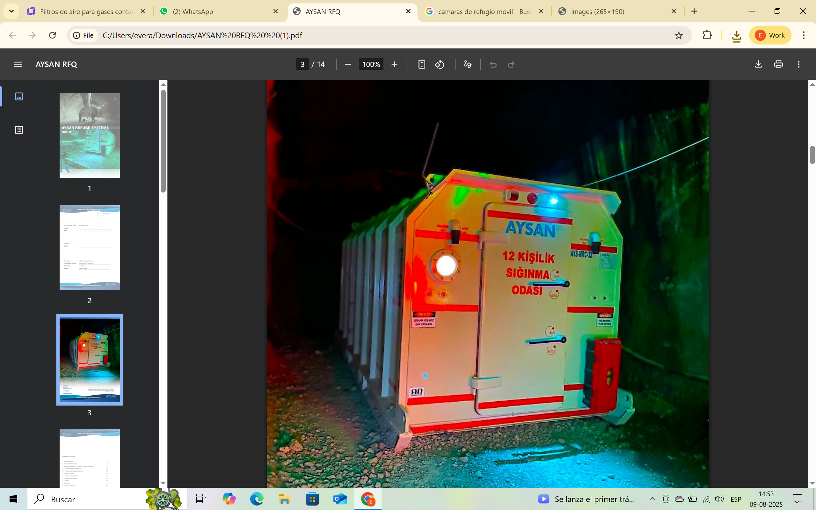
Task: Reload the current page
Action: (x=52, y=35)
